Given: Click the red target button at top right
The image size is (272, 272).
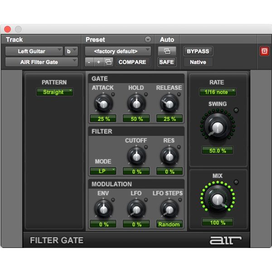Looking at the screenshot, I should (x=264, y=51).
